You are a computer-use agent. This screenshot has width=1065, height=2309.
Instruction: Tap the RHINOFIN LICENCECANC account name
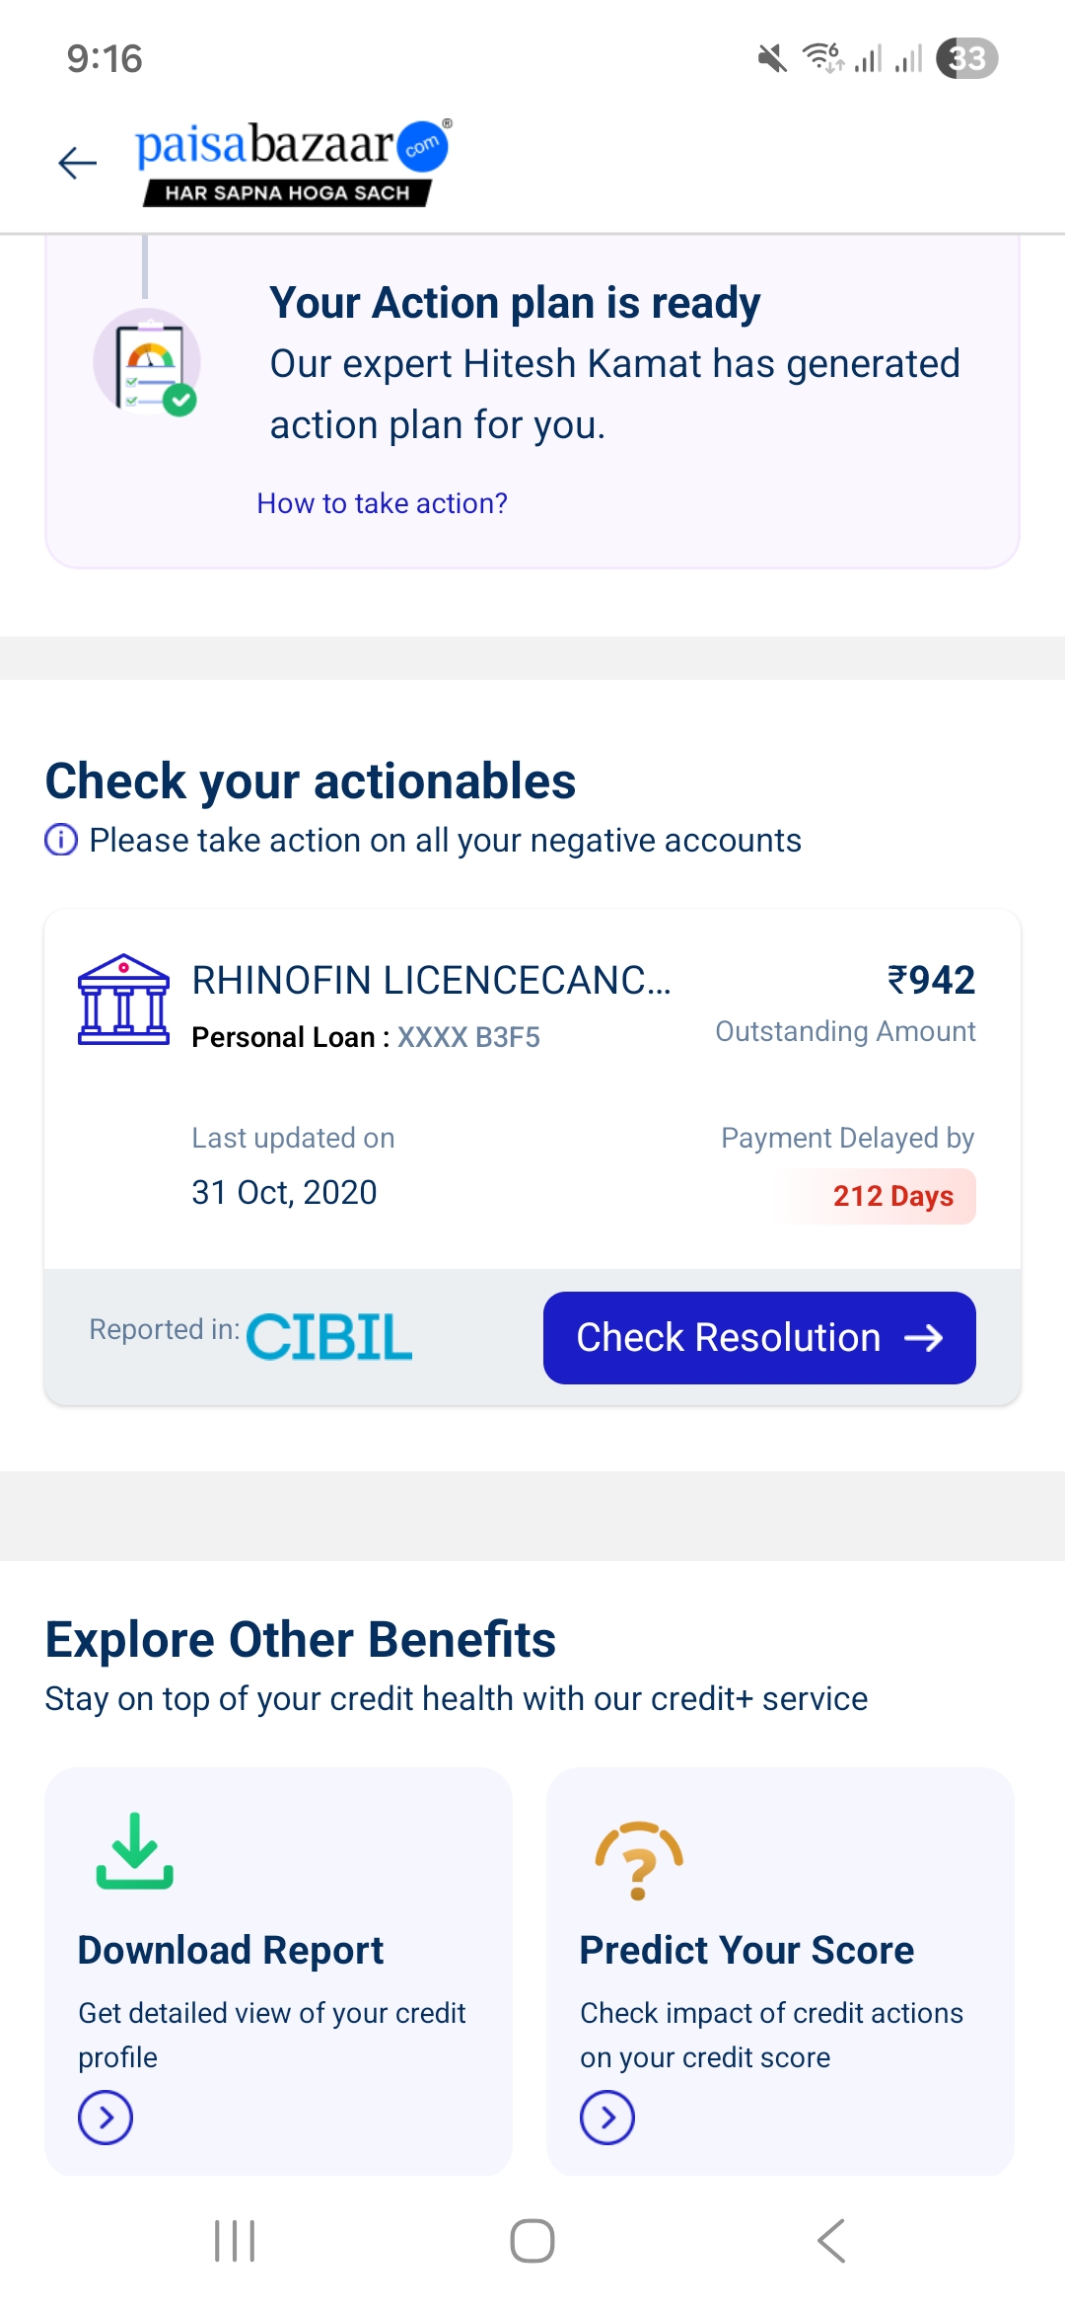coord(431,981)
